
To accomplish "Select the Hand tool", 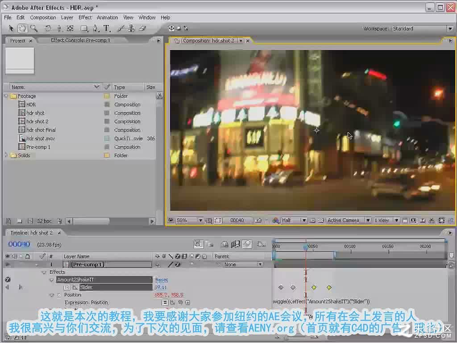I will point(22,28).
